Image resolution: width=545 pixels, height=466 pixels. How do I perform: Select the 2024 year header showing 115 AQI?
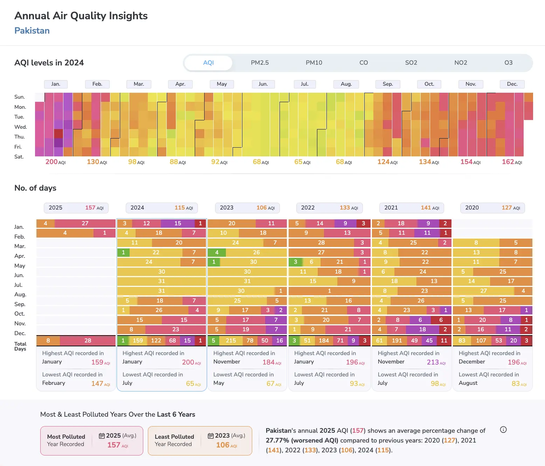[x=161, y=208]
